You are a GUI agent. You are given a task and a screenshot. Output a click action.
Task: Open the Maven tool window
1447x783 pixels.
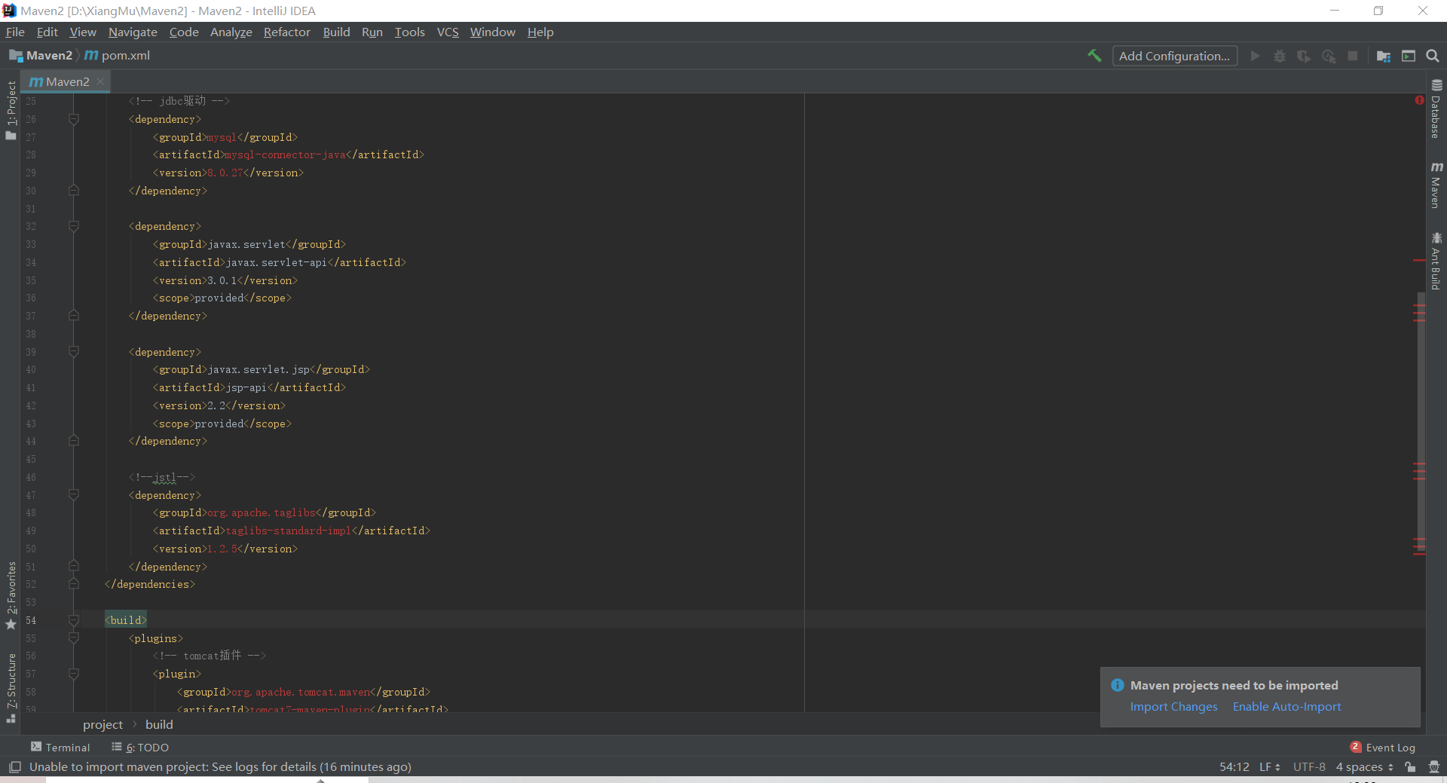point(1436,185)
